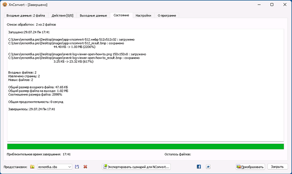Screen dimensions: 292x174
Task: Select the Состояние tab
Action: [121, 16]
